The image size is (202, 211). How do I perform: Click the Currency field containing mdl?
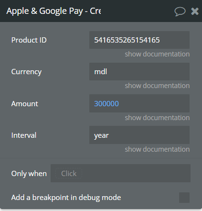point(139,71)
